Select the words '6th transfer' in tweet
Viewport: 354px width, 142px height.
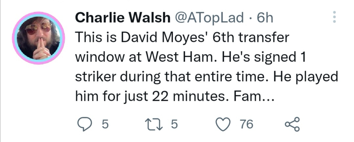251,38
